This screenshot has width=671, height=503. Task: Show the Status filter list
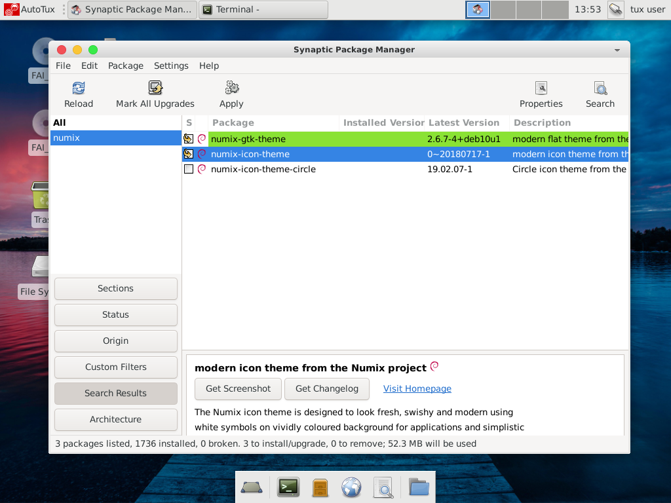[115, 315]
